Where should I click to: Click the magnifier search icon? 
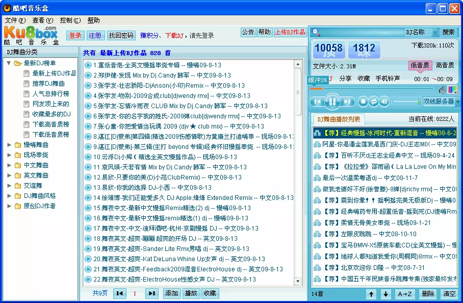pos(316,32)
